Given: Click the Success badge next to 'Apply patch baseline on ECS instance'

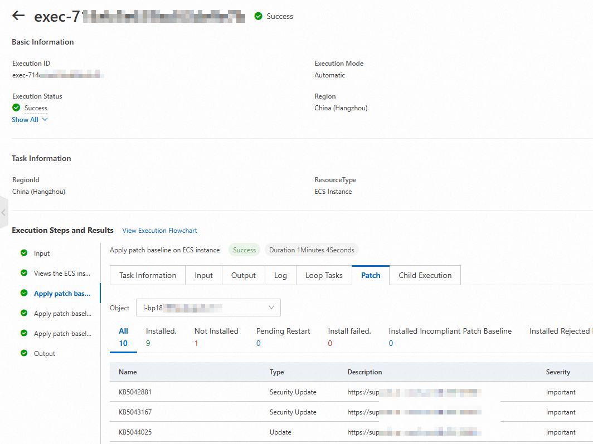Looking at the screenshot, I should 244,250.
